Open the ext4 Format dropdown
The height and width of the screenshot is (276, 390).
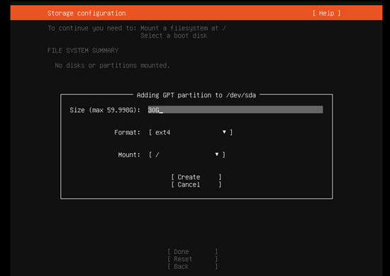click(191, 132)
